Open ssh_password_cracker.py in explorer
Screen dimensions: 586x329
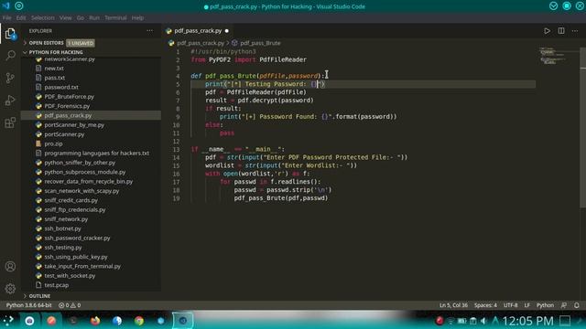point(77,238)
